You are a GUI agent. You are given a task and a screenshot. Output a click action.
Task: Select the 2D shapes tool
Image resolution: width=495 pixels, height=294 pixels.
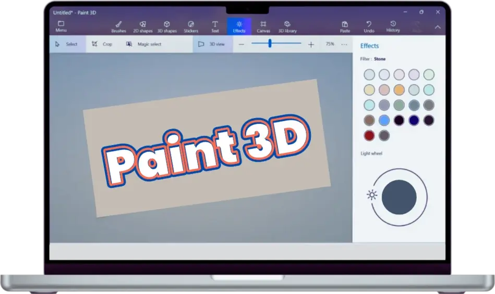[142, 27]
